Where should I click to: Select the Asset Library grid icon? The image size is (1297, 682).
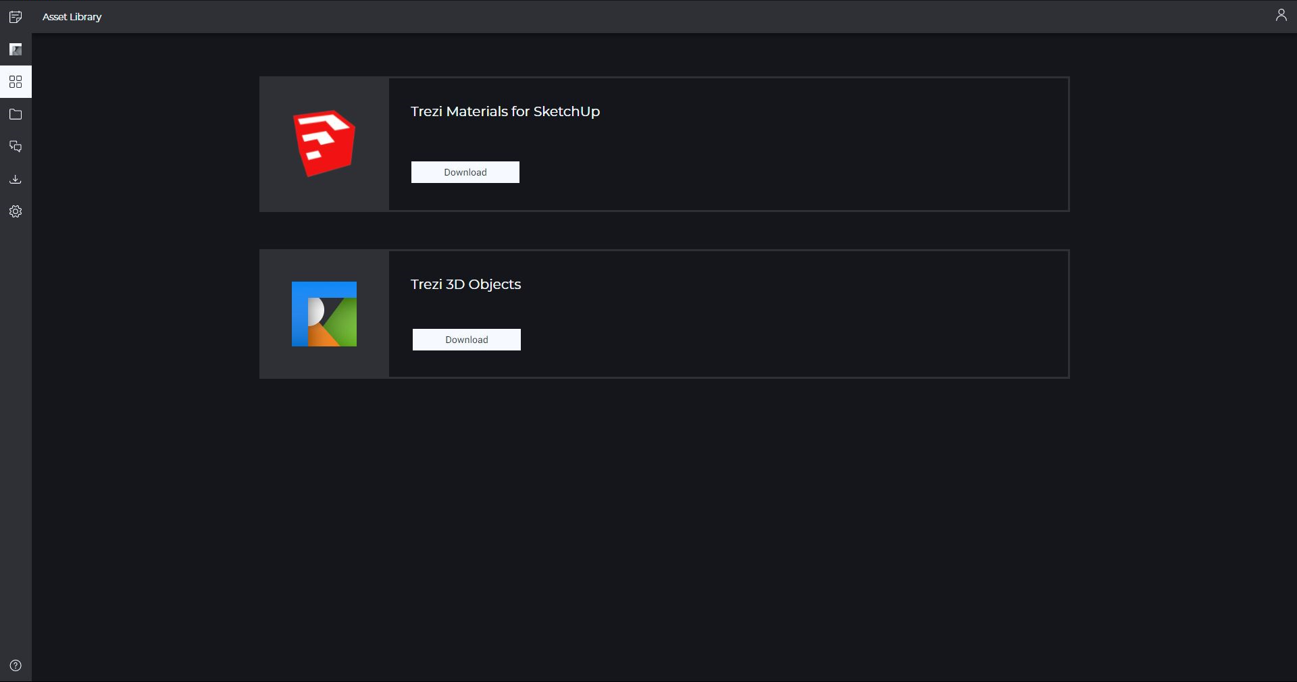click(x=16, y=82)
